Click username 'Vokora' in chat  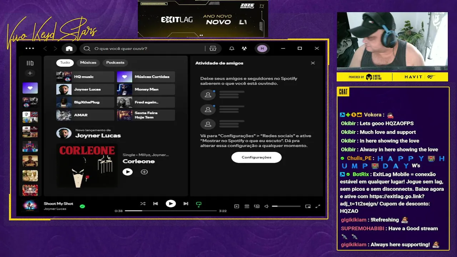[373, 115]
